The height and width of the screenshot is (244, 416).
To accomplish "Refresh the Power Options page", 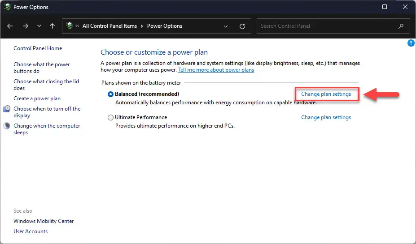I will [x=242, y=26].
